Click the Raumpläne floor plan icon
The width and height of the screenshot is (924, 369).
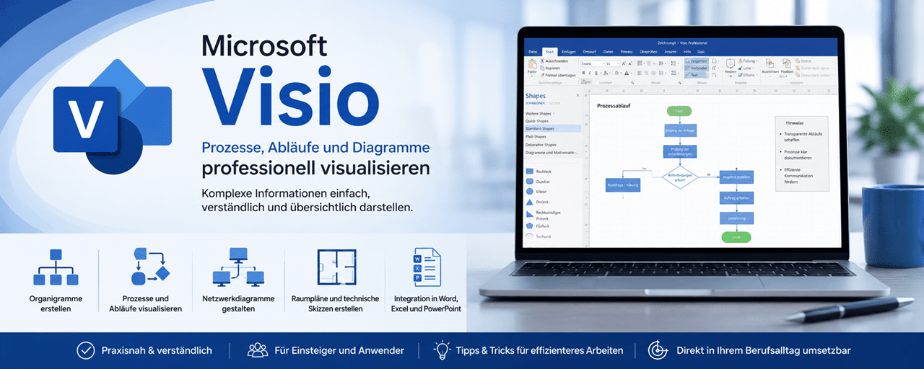[336, 267]
